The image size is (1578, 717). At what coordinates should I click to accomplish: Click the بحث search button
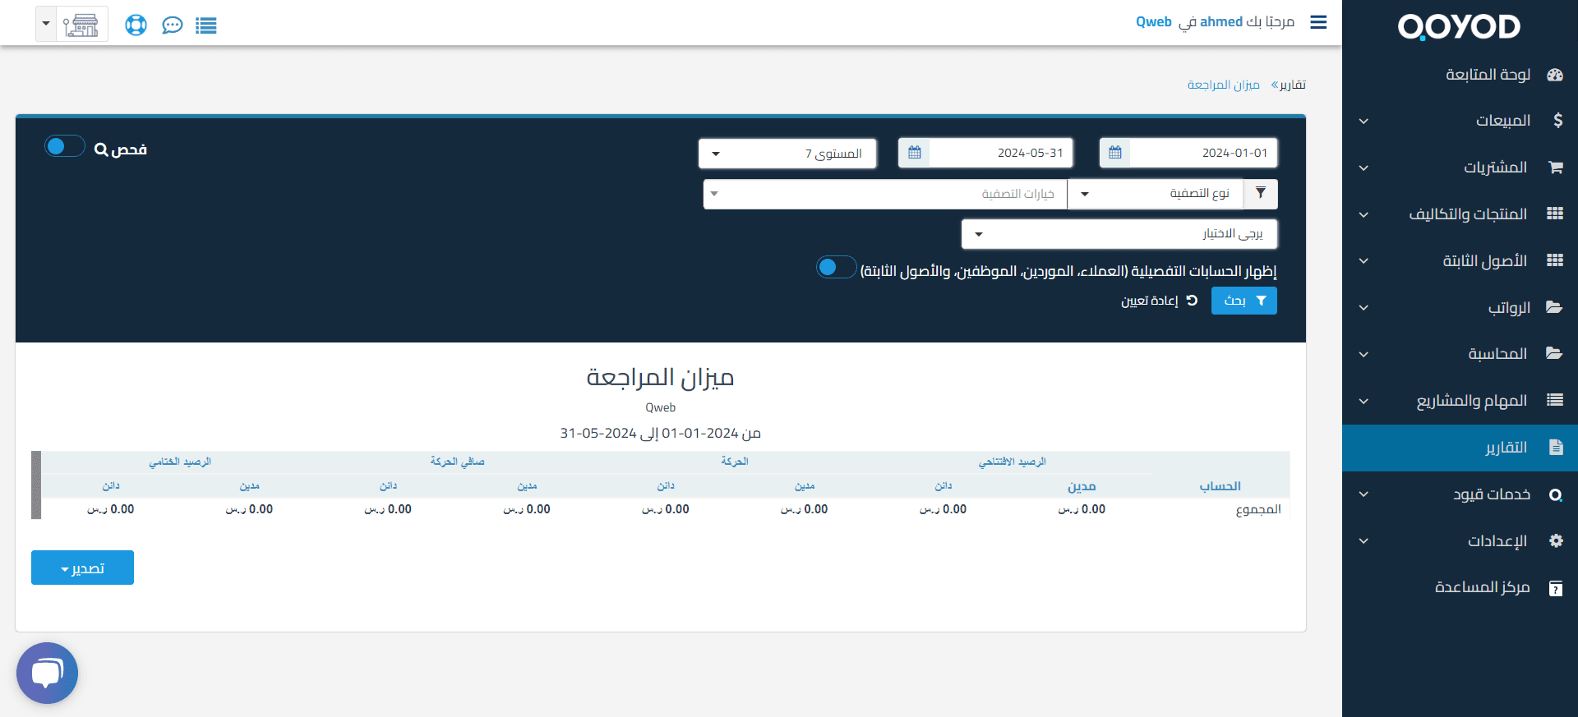click(x=1244, y=301)
